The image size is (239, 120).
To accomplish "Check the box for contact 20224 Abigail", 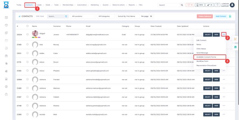I will point(27,34).
